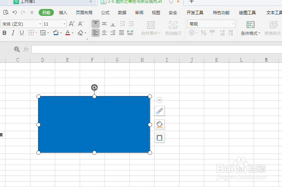The width and height of the screenshot is (282, 187).
Task: Click the 表格样式 table style button
Action: [x=273, y=28]
